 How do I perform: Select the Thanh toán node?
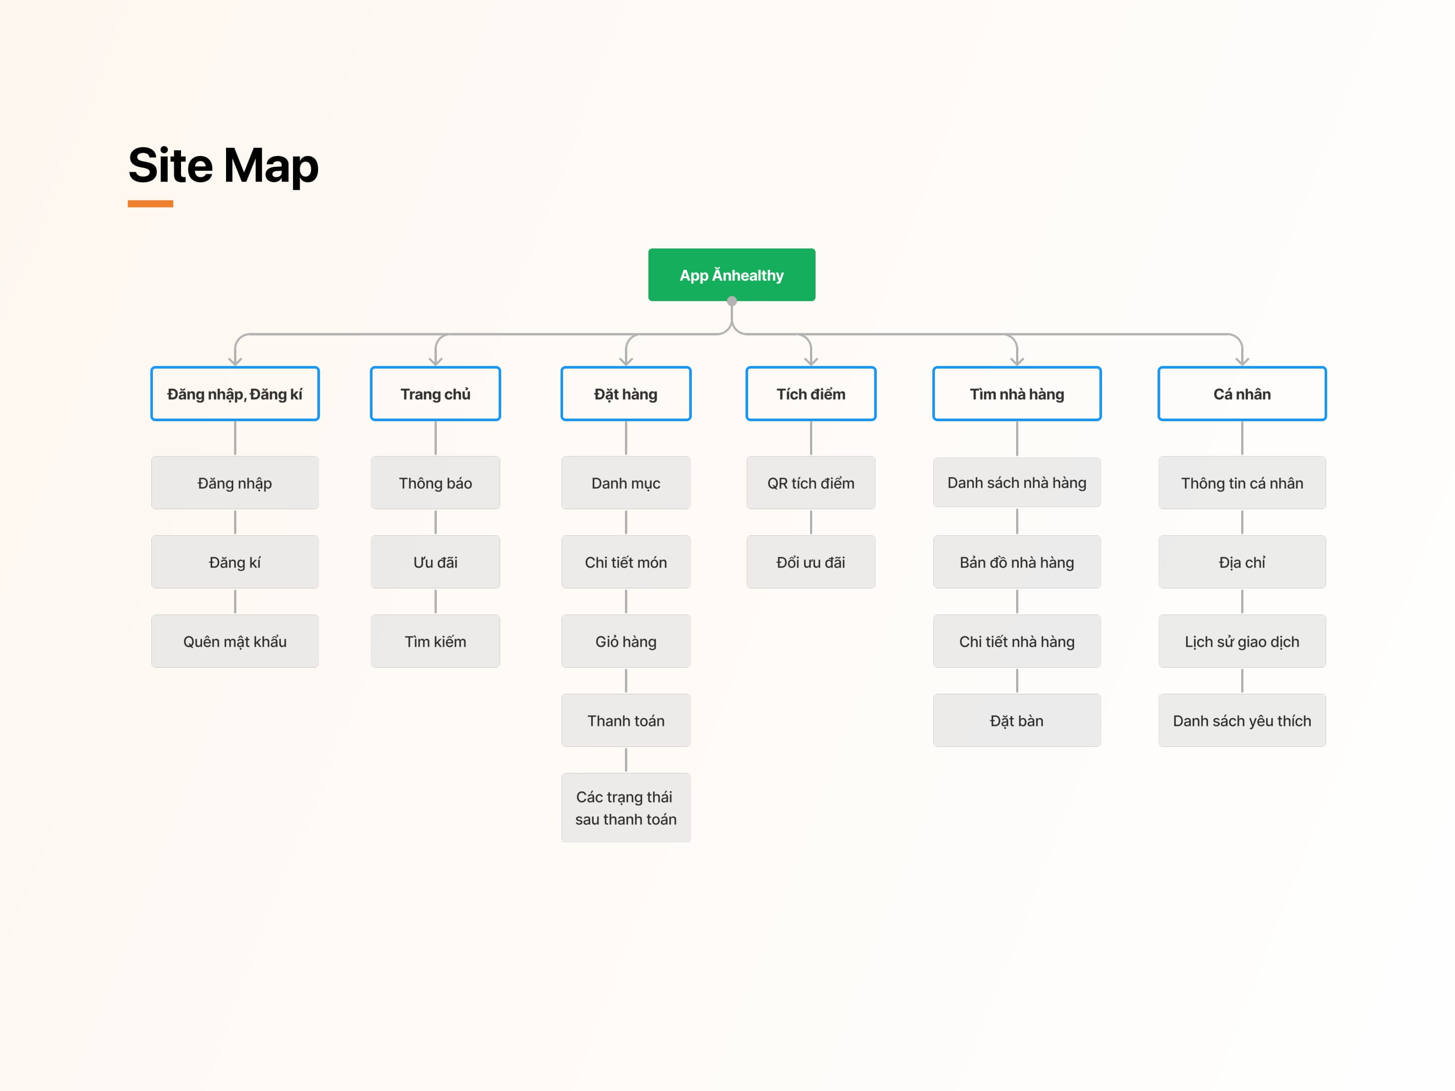point(625,720)
